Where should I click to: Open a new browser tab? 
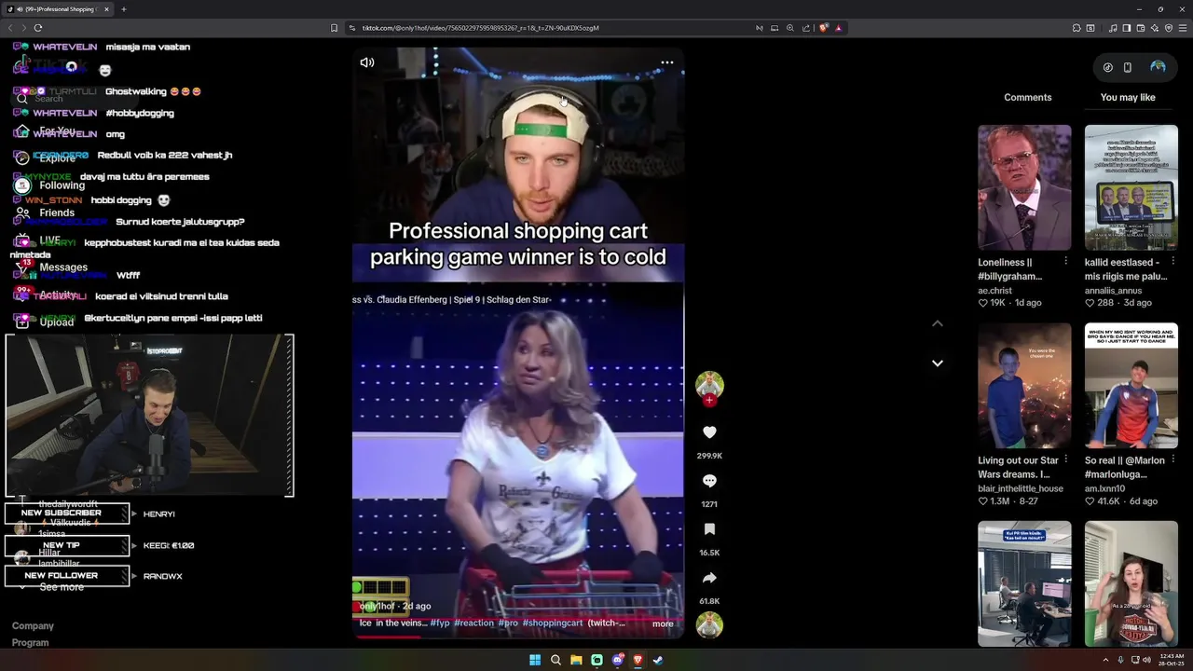coord(123,9)
